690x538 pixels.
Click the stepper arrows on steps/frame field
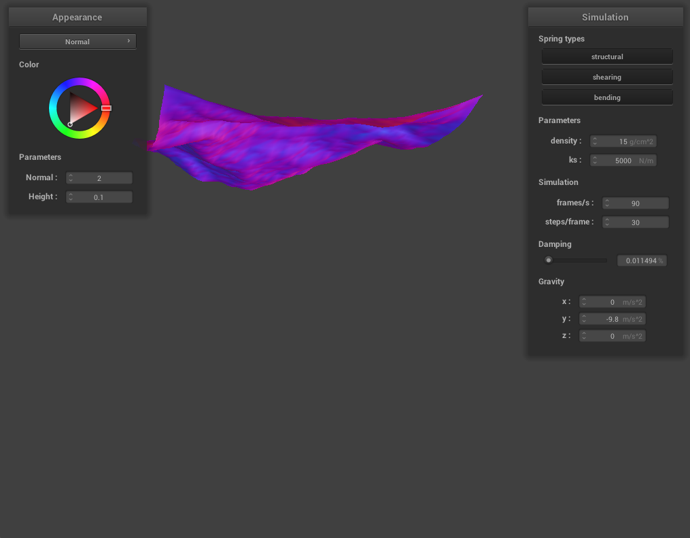(x=607, y=222)
